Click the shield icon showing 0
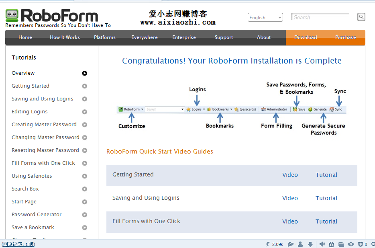This screenshot has height=248, width=375. pos(361,244)
